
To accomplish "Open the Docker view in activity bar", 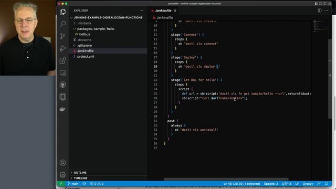I will pos(62,109).
